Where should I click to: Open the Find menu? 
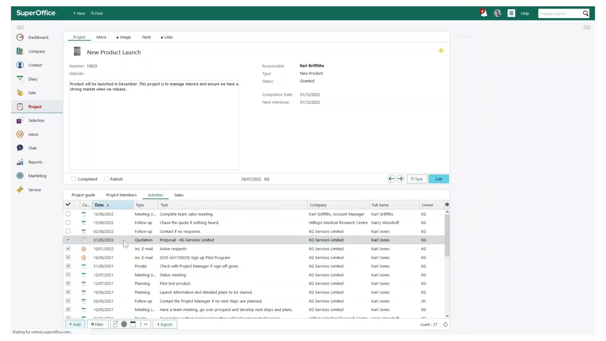click(x=97, y=13)
